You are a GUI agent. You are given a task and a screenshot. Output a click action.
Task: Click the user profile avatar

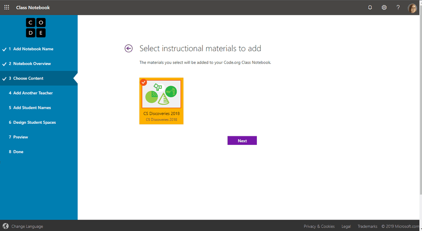point(412,8)
